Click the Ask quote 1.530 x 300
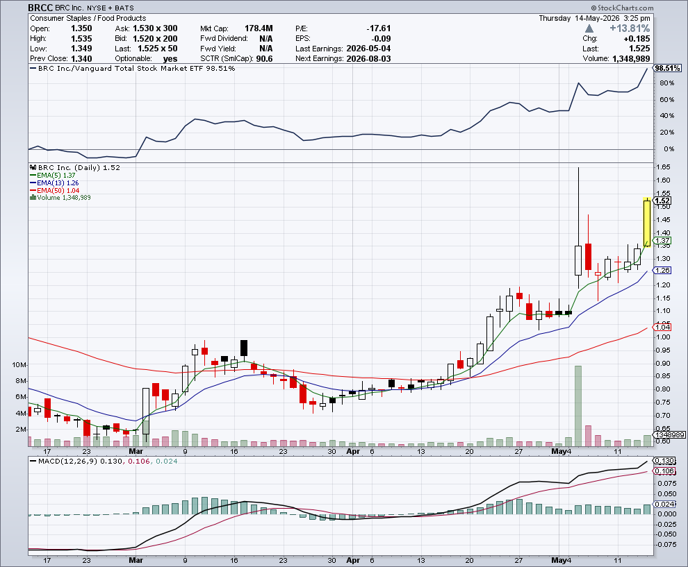This screenshot has height=567, width=688. pyautogui.click(x=155, y=28)
